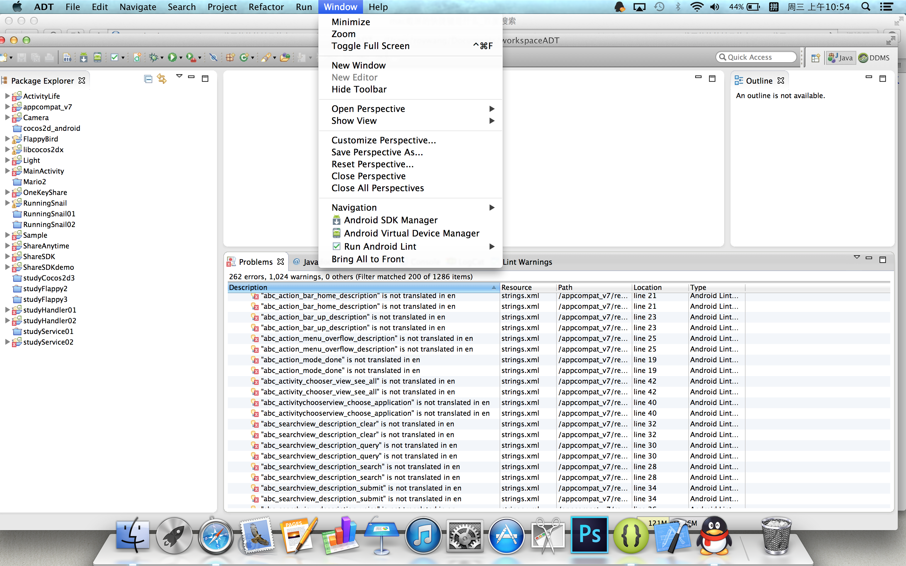This screenshot has height=566, width=906.
Task: Sort by the Type column header
Action: click(717, 287)
